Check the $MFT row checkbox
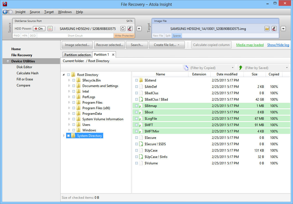 [136, 125]
